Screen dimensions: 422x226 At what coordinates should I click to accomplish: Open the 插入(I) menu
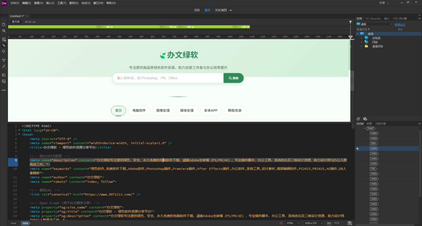coord(50,3)
